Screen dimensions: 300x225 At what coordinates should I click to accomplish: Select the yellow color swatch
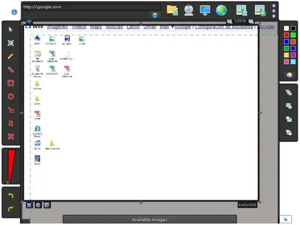(x=286, y=55)
